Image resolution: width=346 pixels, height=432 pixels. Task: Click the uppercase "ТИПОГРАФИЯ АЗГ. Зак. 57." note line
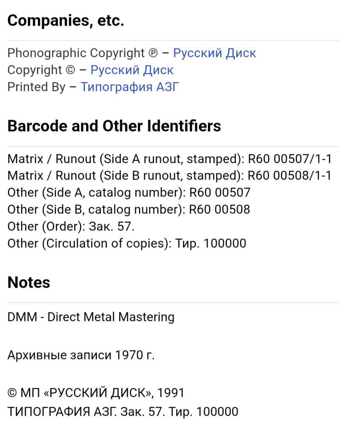pyautogui.click(x=123, y=411)
